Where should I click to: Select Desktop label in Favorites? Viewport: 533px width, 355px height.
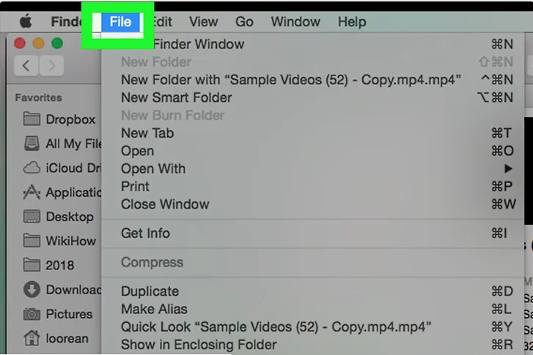tap(70, 217)
